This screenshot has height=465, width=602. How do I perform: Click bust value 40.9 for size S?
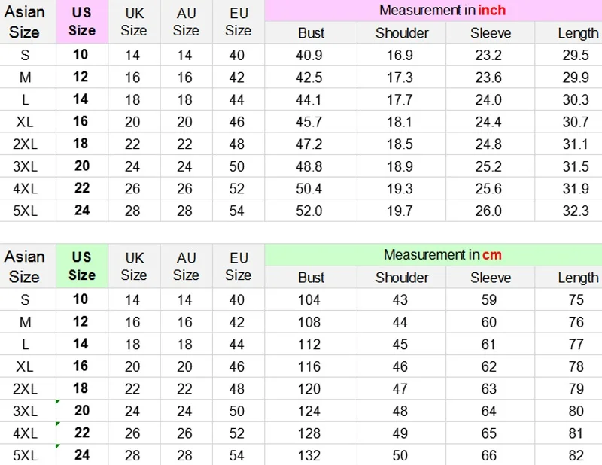pos(309,55)
